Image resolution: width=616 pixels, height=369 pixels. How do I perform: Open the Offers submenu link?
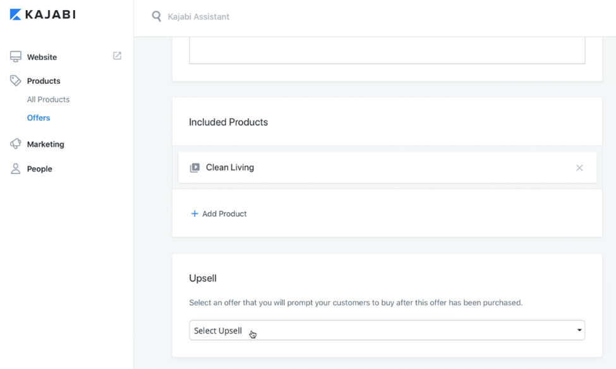[x=39, y=118]
